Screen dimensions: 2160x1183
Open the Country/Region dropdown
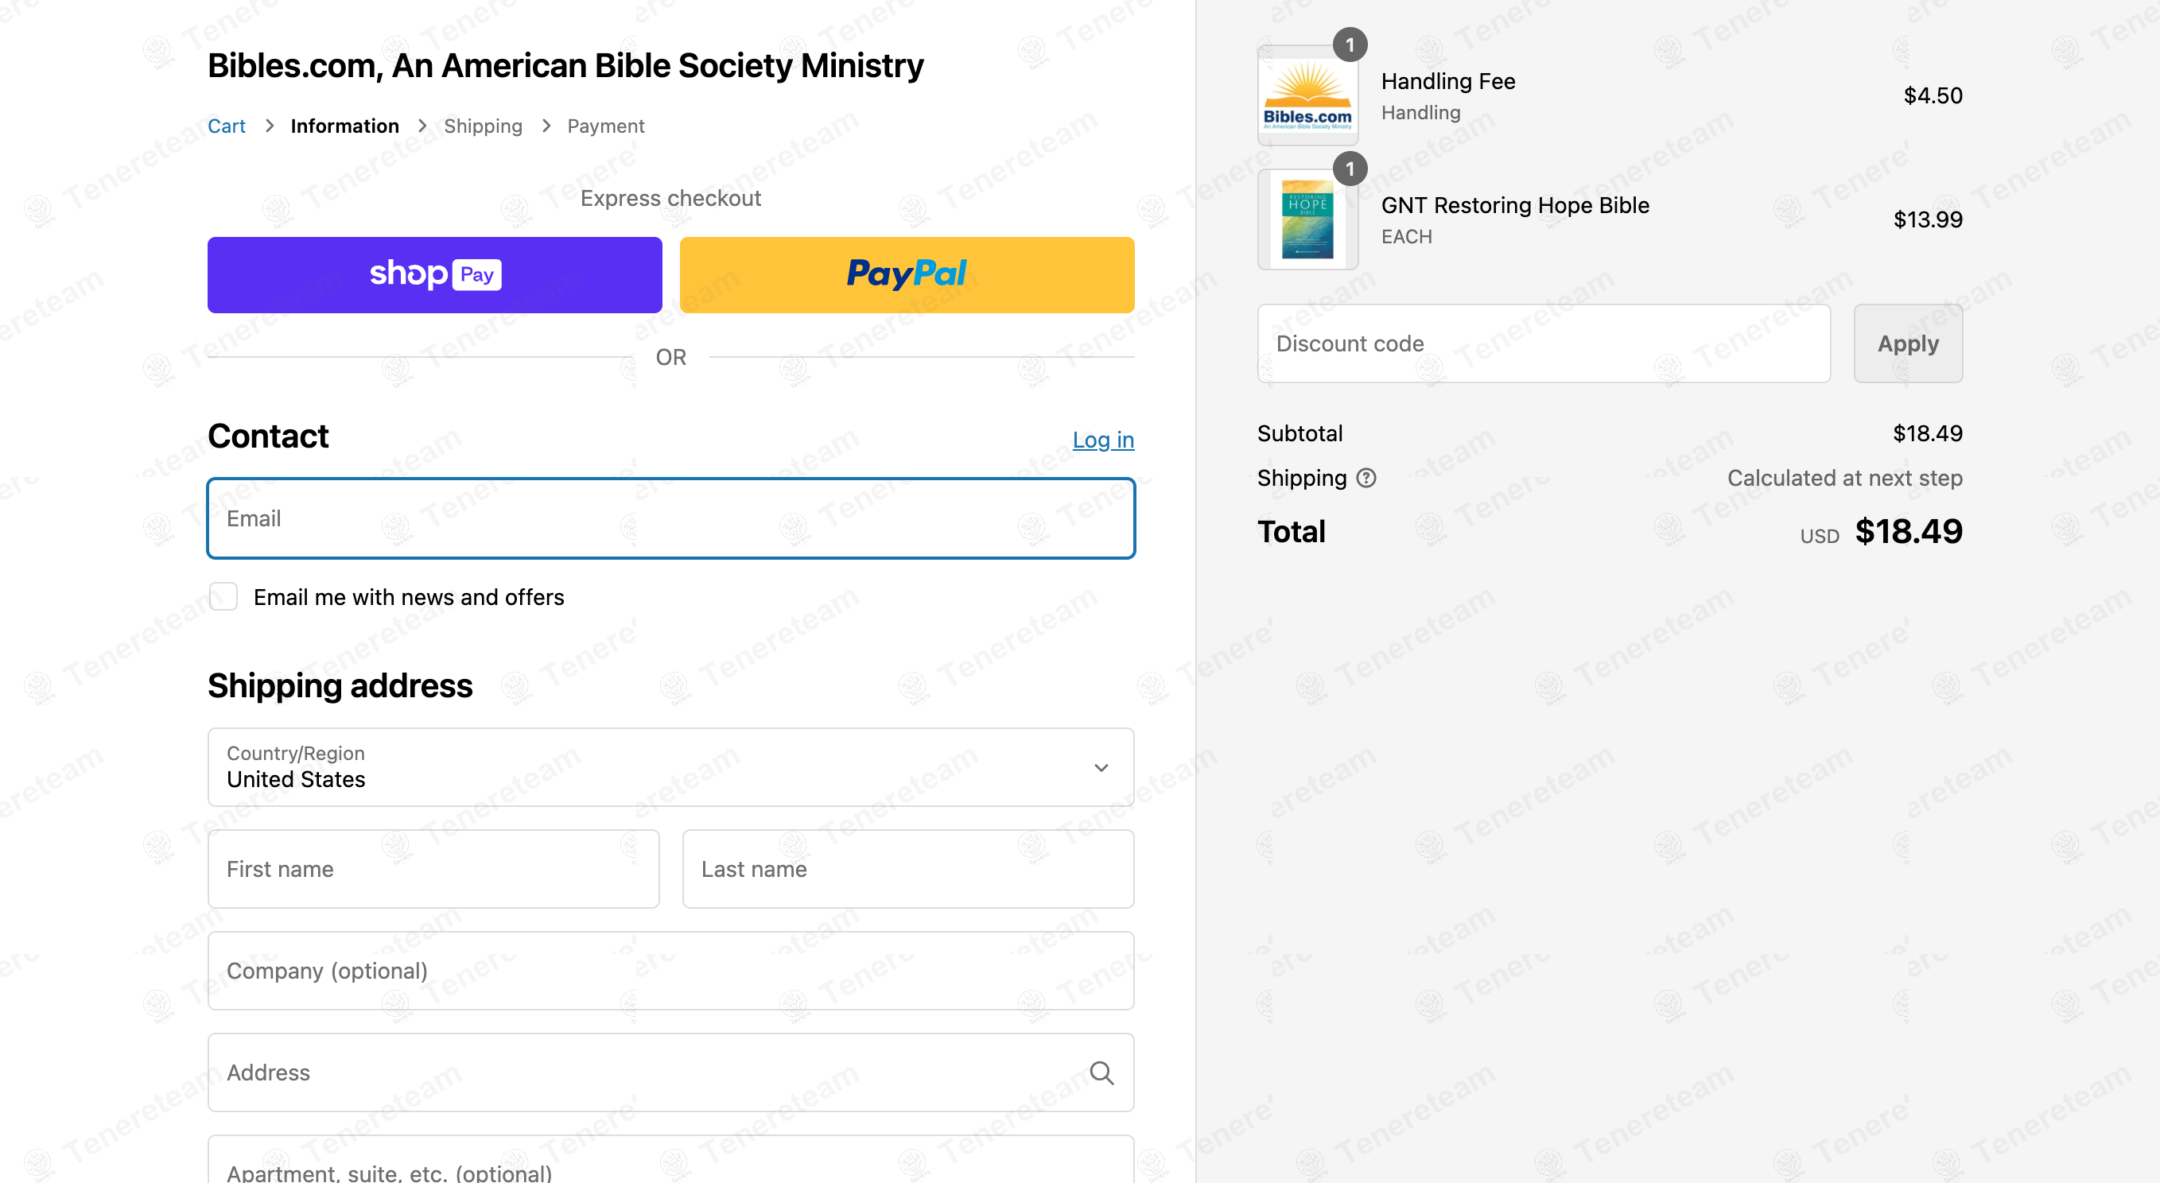(670, 767)
